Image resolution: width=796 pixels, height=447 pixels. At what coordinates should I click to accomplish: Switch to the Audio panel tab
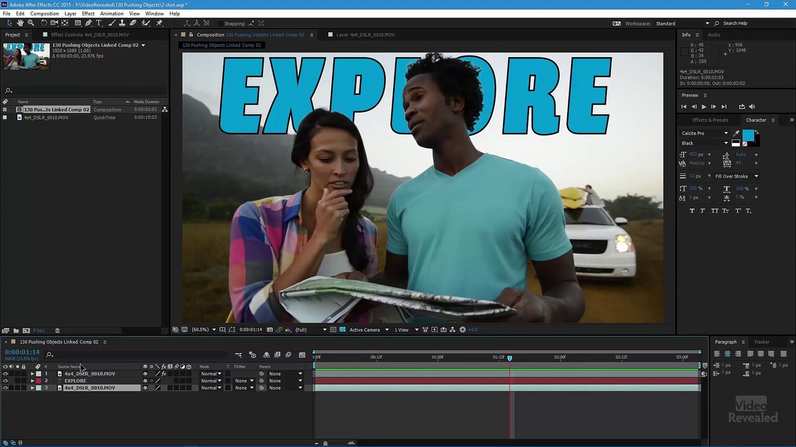(x=714, y=35)
